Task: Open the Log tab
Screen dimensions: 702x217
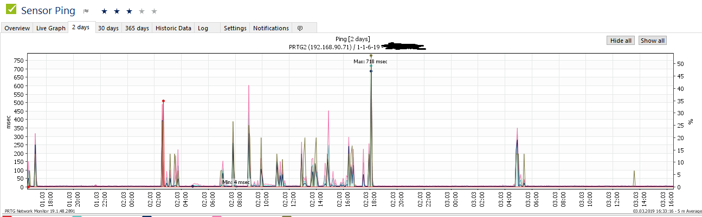Action: click(x=203, y=28)
